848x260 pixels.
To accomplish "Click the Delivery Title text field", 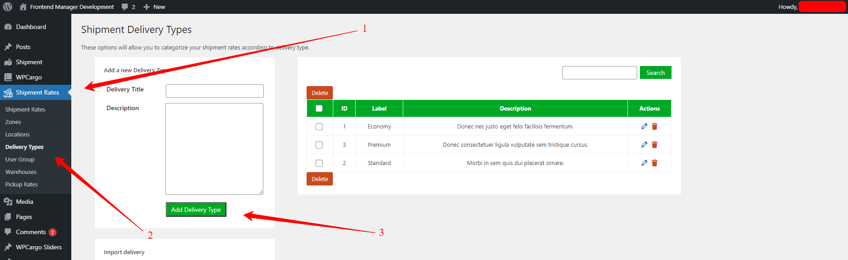I will pyautogui.click(x=214, y=91).
